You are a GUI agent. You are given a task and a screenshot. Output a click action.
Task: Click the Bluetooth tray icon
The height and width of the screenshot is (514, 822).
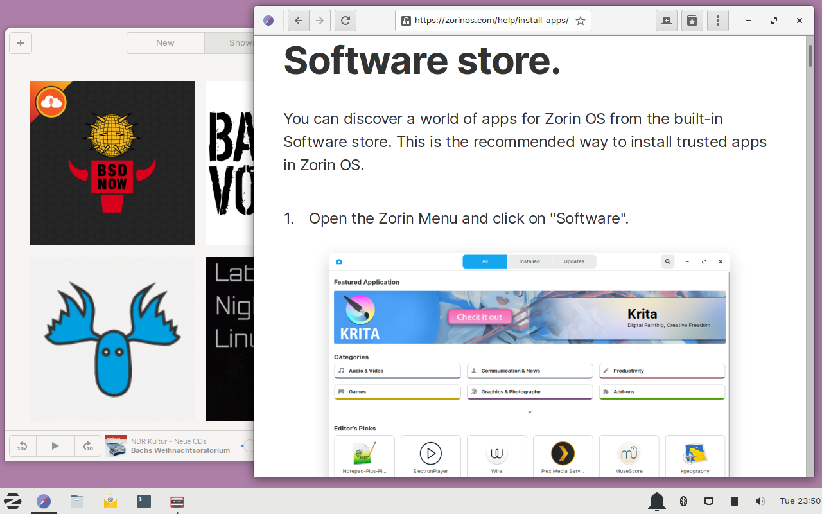pyautogui.click(x=684, y=501)
